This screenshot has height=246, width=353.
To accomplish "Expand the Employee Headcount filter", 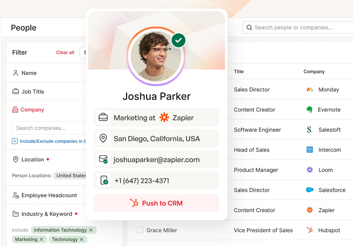I will 46,195.
